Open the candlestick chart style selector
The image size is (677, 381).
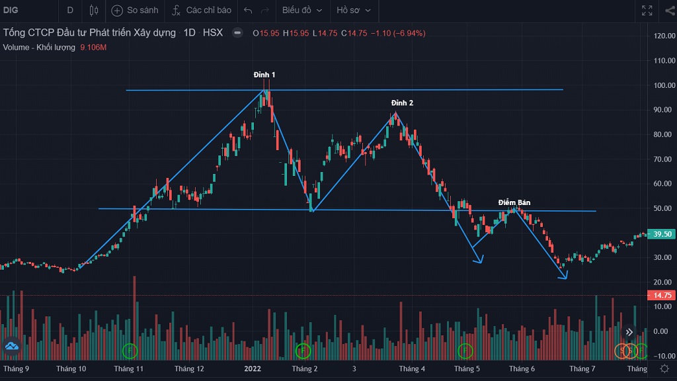tap(94, 11)
